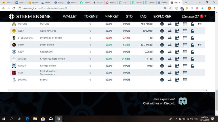
Task: Open transaction history list for FUTURE
Action: [185, 24]
